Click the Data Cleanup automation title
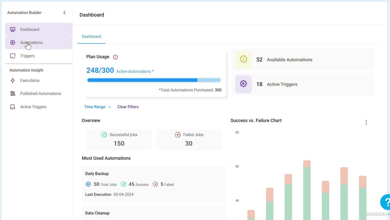Image resolution: width=390 pixels, height=220 pixels. coord(97,213)
